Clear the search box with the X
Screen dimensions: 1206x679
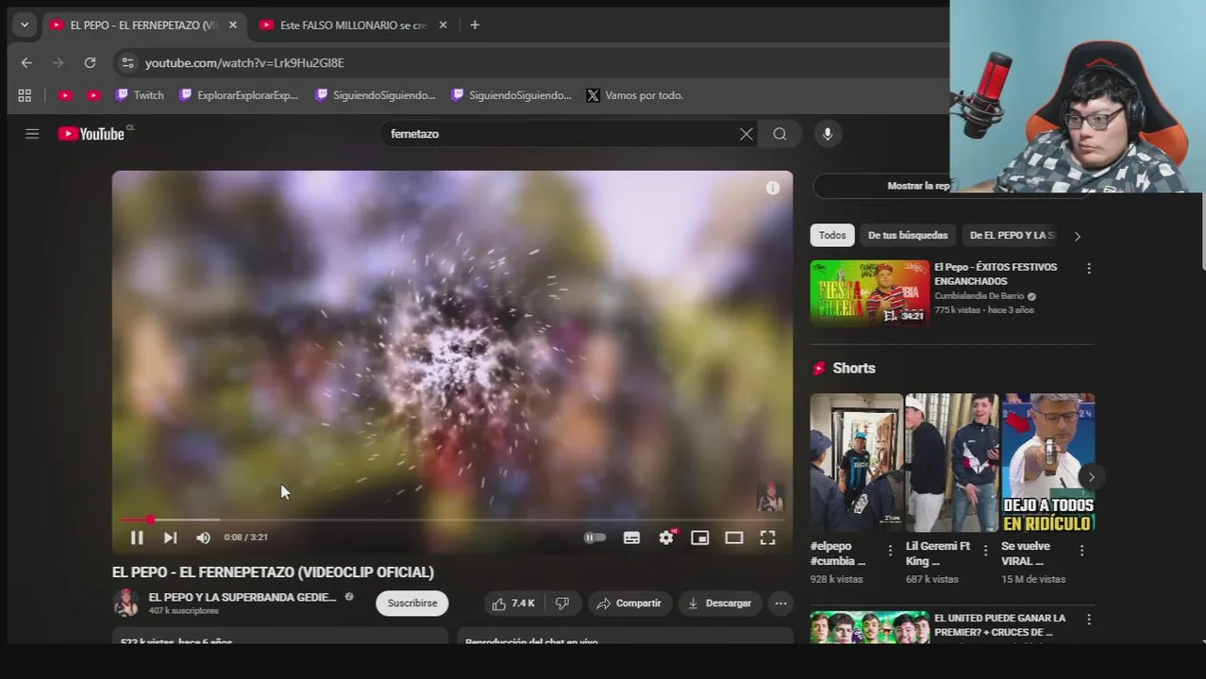pos(745,134)
